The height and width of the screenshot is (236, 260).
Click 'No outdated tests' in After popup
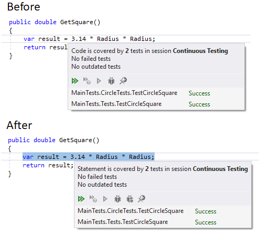[102, 185]
